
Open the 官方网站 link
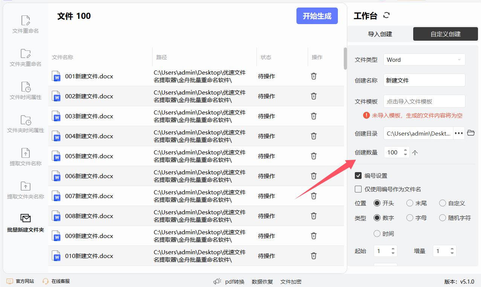point(25,281)
